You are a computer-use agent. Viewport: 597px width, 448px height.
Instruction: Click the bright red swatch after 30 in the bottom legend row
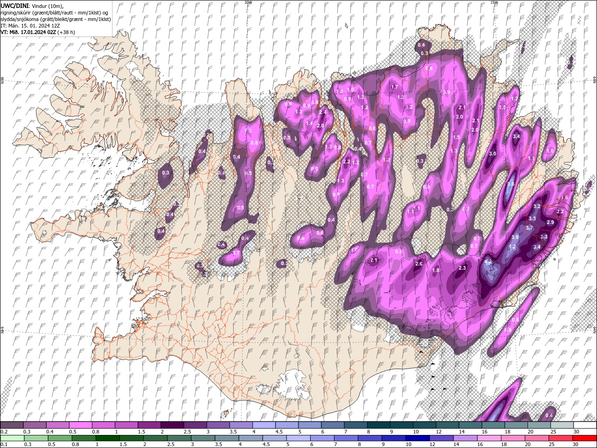pyautogui.click(x=584, y=438)
